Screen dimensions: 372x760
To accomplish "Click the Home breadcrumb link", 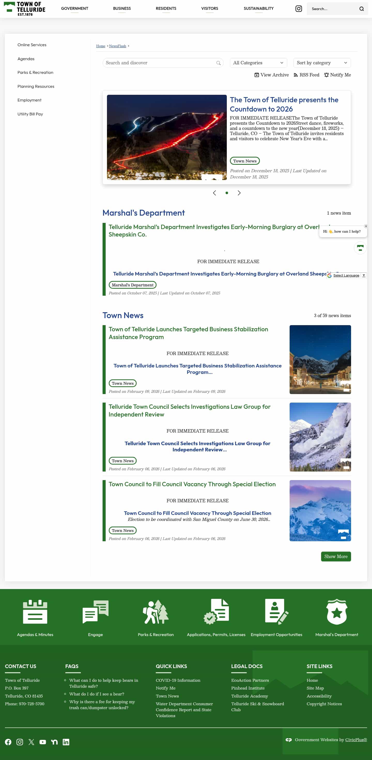I will [x=101, y=46].
